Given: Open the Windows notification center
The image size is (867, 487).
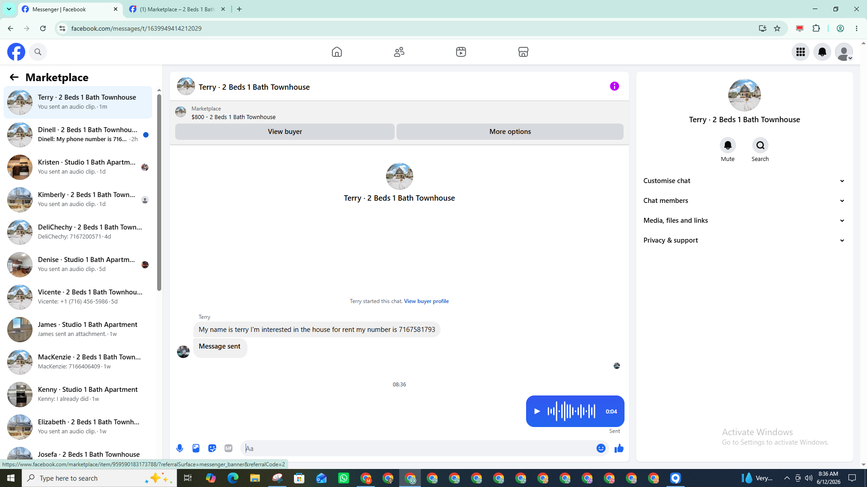Looking at the screenshot, I should pos(852,478).
